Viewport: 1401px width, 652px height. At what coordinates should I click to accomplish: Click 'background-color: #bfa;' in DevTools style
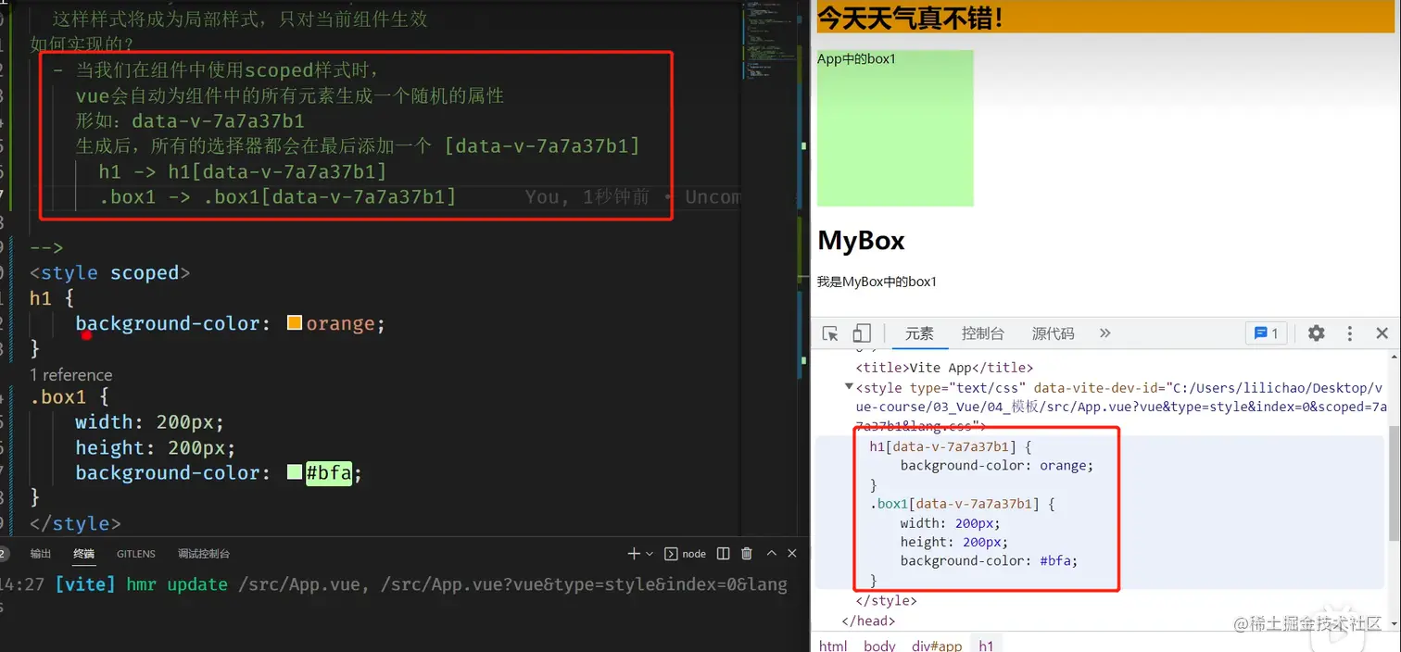point(989,561)
